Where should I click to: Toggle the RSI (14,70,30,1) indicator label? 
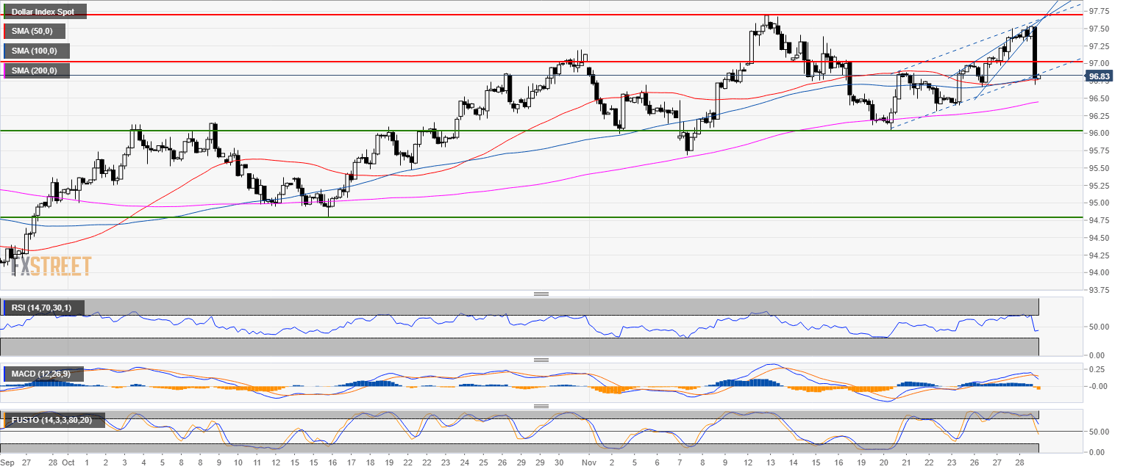43,308
